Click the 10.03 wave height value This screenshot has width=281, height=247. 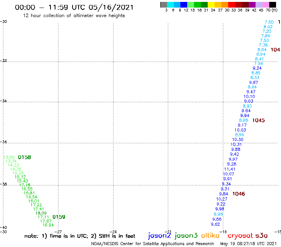240,130
